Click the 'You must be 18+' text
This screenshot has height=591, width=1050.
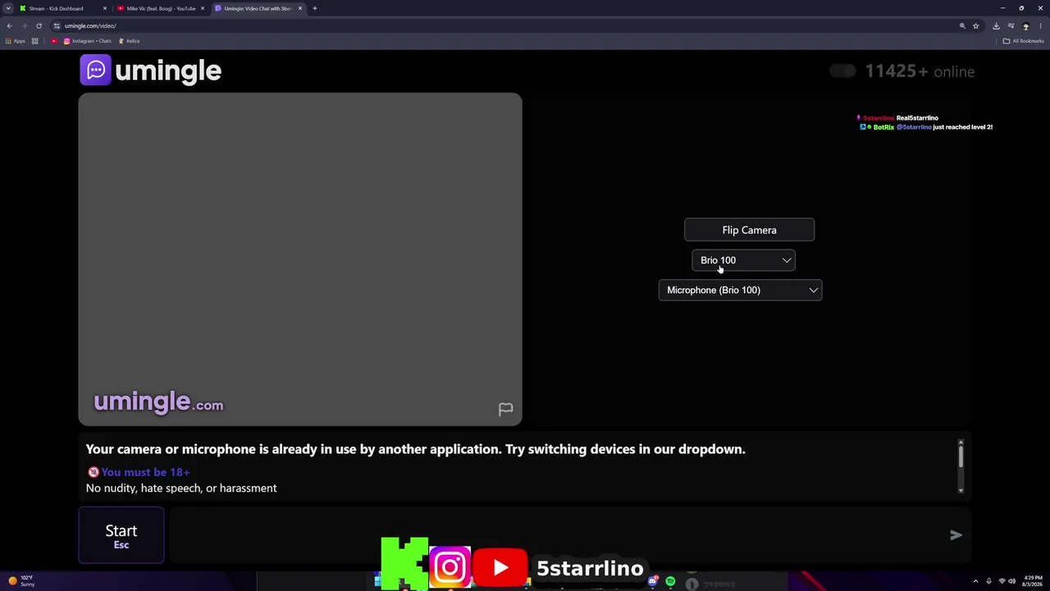point(145,472)
